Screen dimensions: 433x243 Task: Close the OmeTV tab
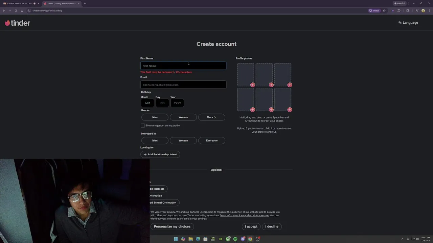[39, 3]
